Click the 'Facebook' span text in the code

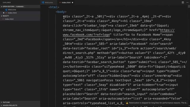[94, 39]
